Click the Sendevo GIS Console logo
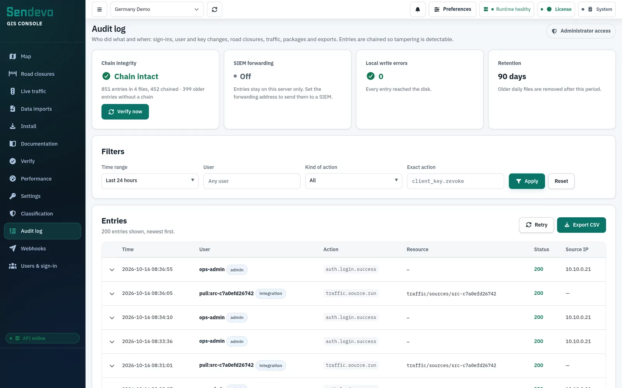 click(x=30, y=17)
